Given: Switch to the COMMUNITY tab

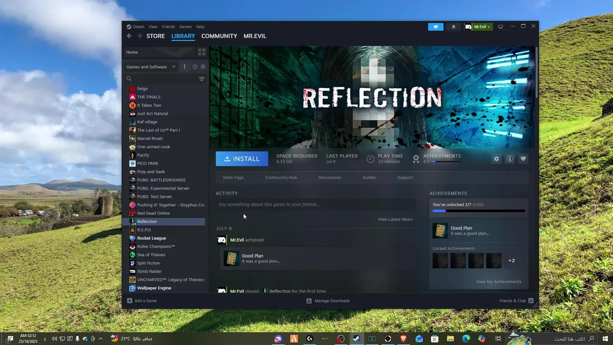Looking at the screenshot, I should pos(219,36).
